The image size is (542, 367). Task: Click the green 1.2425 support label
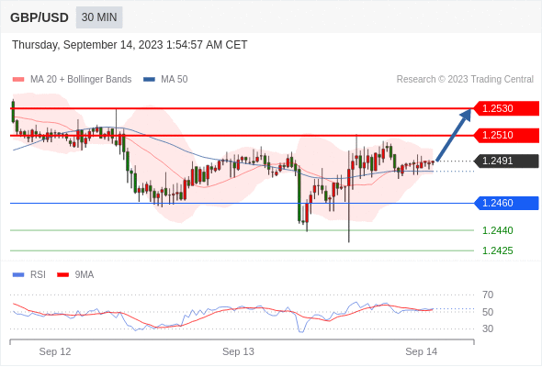coord(497,250)
